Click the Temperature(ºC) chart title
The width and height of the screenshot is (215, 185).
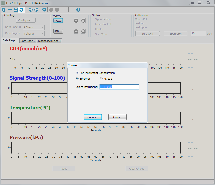pos(30,108)
